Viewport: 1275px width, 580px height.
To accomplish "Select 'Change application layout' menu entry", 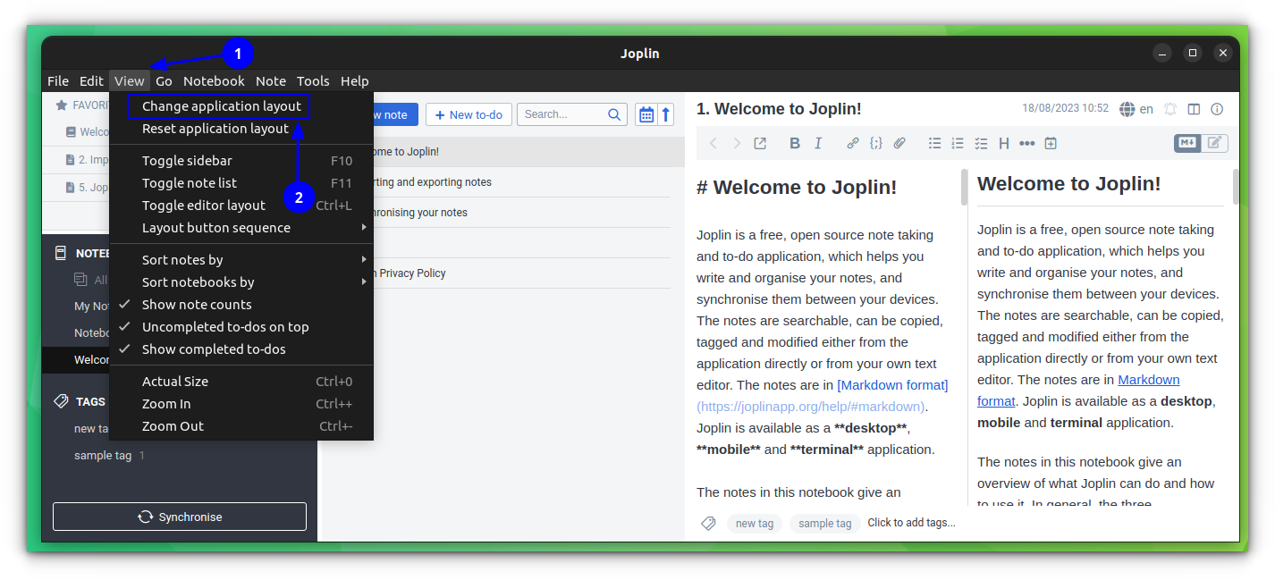I will click(x=217, y=105).
